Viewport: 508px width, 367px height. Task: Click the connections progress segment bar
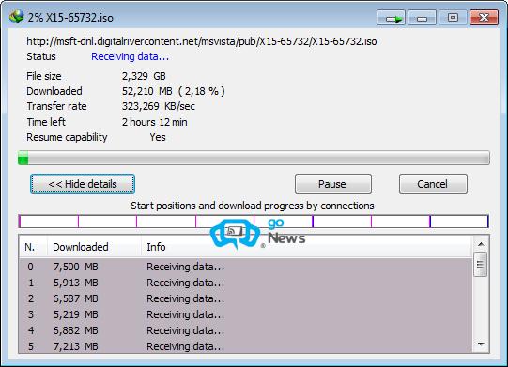click(254, 222)
